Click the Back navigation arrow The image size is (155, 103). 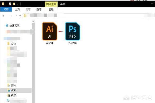(4, 16)
